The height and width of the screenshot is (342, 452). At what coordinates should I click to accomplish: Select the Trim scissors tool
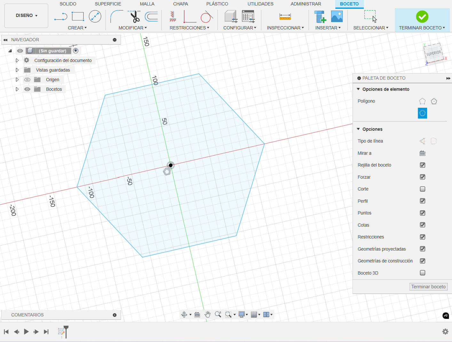click(134, 16)
